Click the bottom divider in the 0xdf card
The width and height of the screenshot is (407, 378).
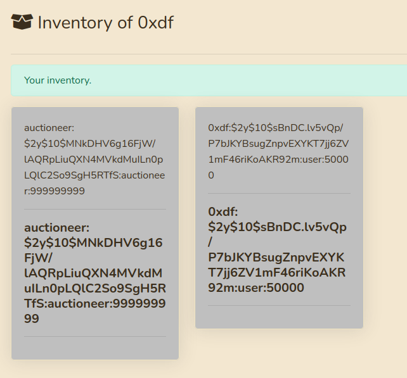pyautogui.click(x=278, y=305)
